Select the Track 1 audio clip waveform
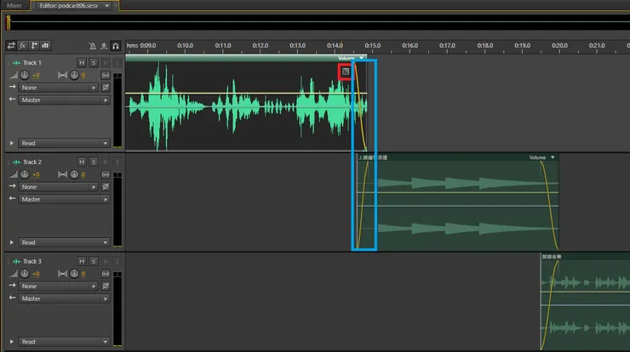Screen dimensions: 630x352 click(x=246, y=106)
